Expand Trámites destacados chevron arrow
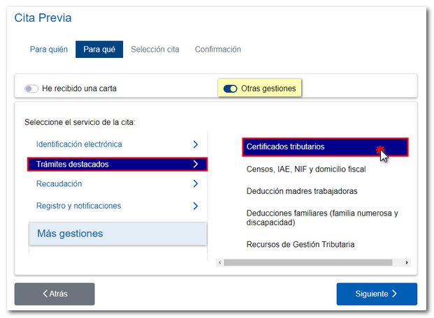The image size is (434, 318). (x=196, y=165)
